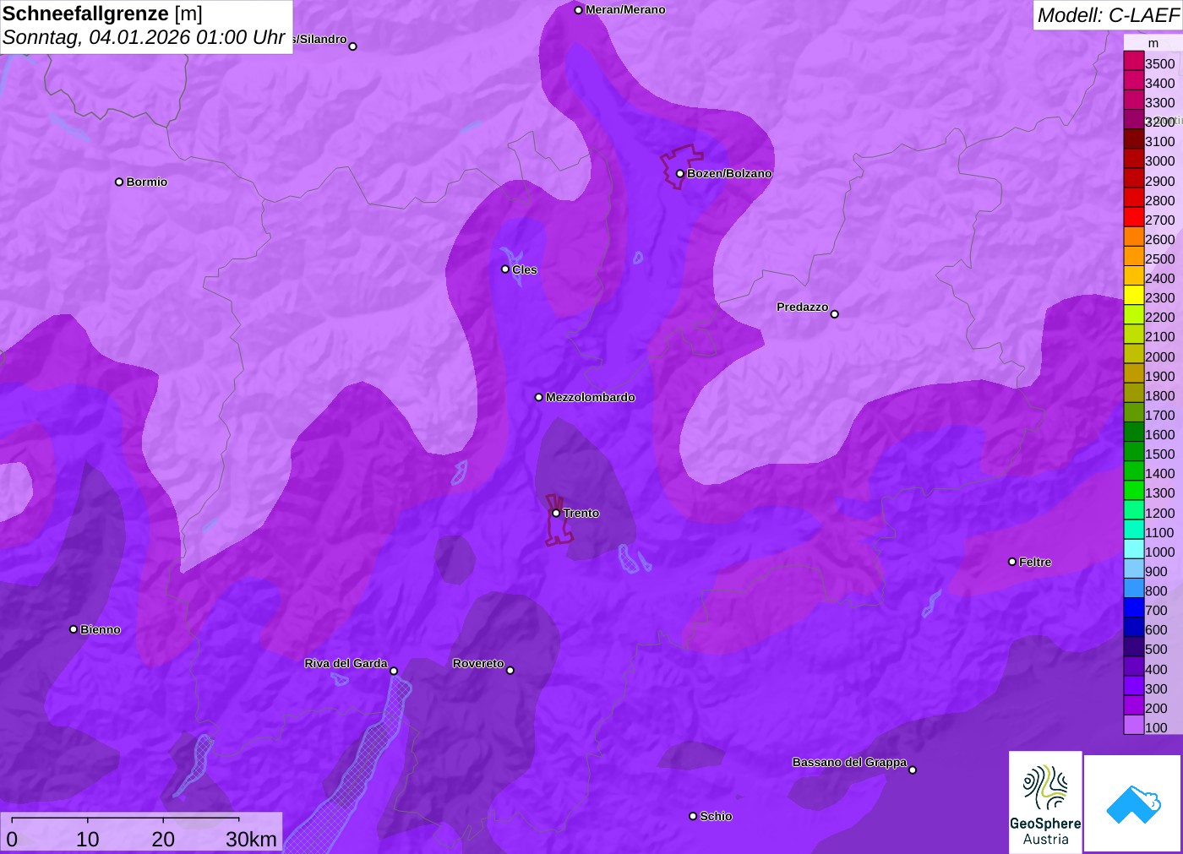
Task: Click the Trento city marker
Action: point(556,513)
